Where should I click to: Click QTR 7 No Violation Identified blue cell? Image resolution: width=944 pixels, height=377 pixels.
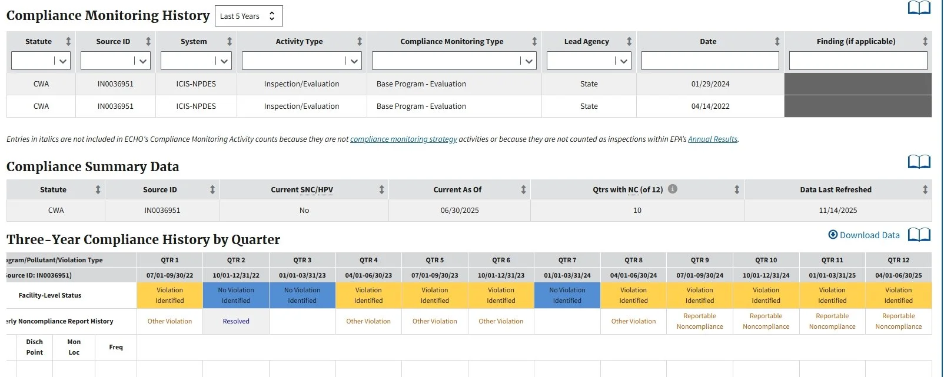tap(567, 295)
